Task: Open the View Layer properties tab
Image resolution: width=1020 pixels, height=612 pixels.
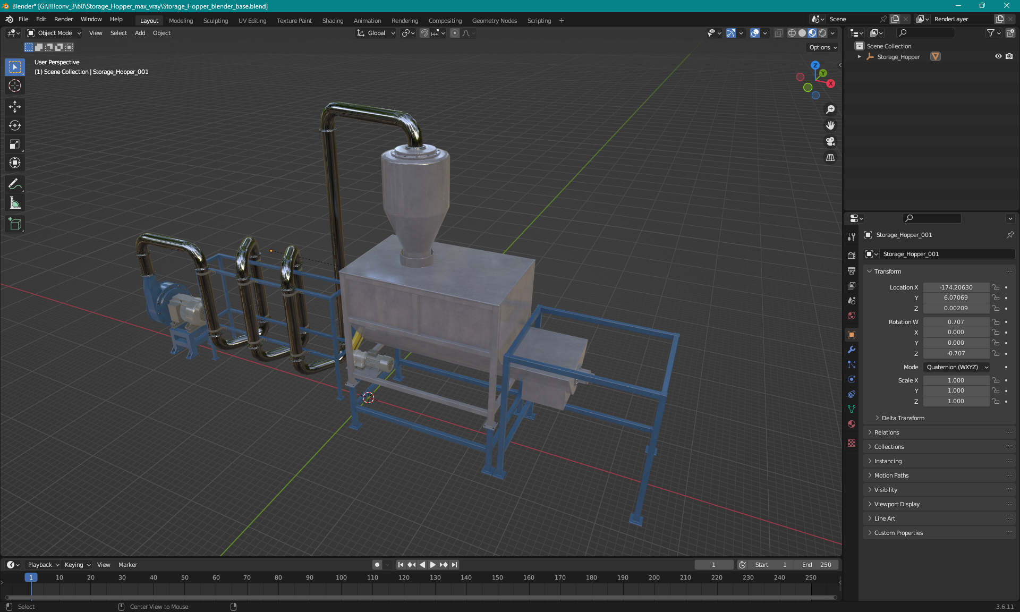Action: [x=852, y=285]
